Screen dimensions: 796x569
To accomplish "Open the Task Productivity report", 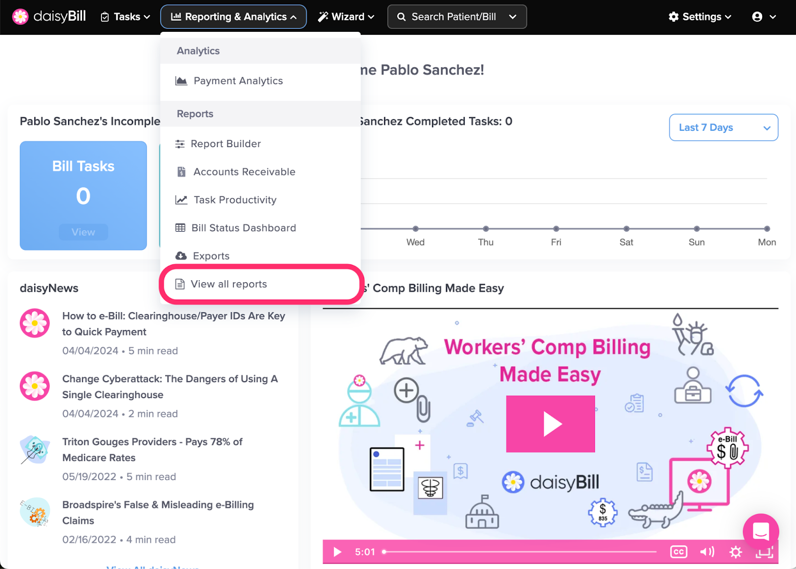I will 234,200.
